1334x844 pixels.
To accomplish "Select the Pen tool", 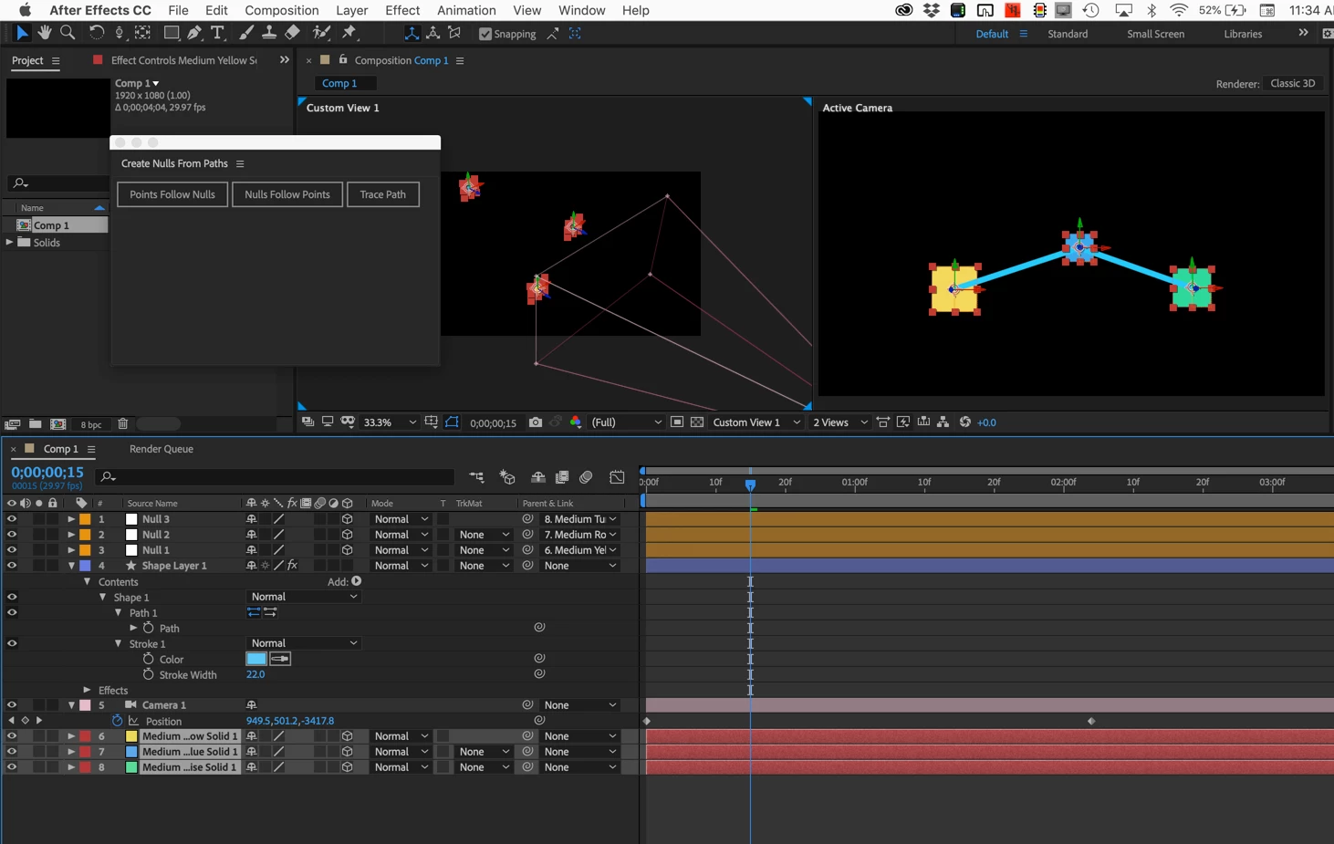I will coord(194,33).
